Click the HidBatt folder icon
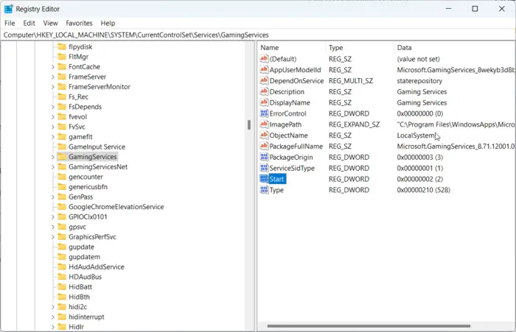 [62, 286]
